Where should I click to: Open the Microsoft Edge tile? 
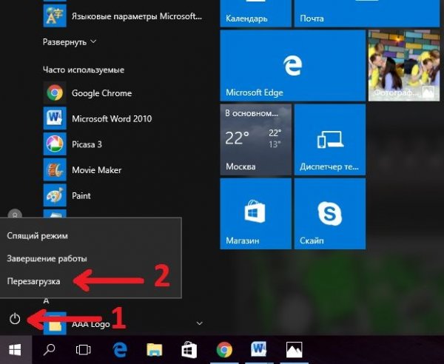click(x=293, y=65)
